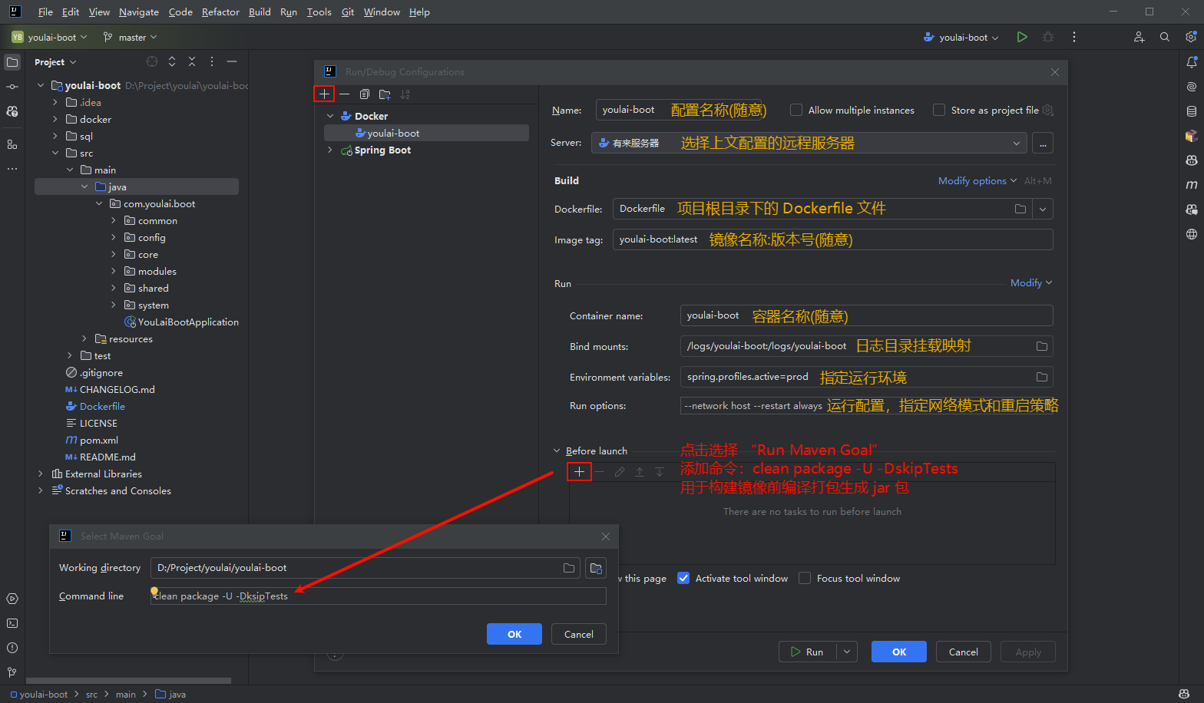This screenshot has width=1204, height=703.
Task: Click OK in Select Maven Goal dialog
Action: coord(514,634)
